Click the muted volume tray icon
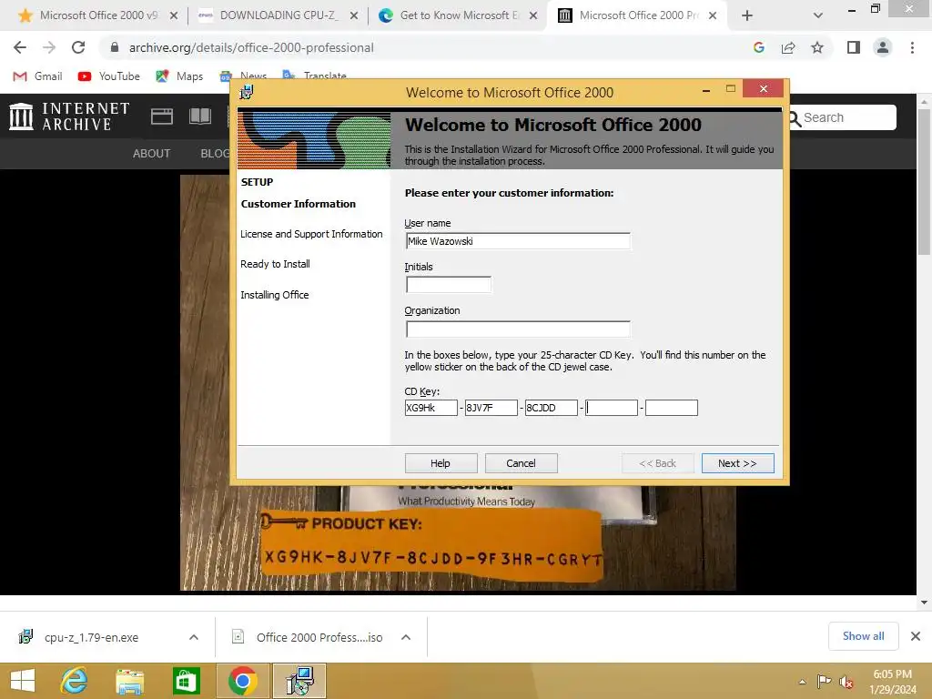The height and width of the screenshot is (699, 932). click(846, 682)
